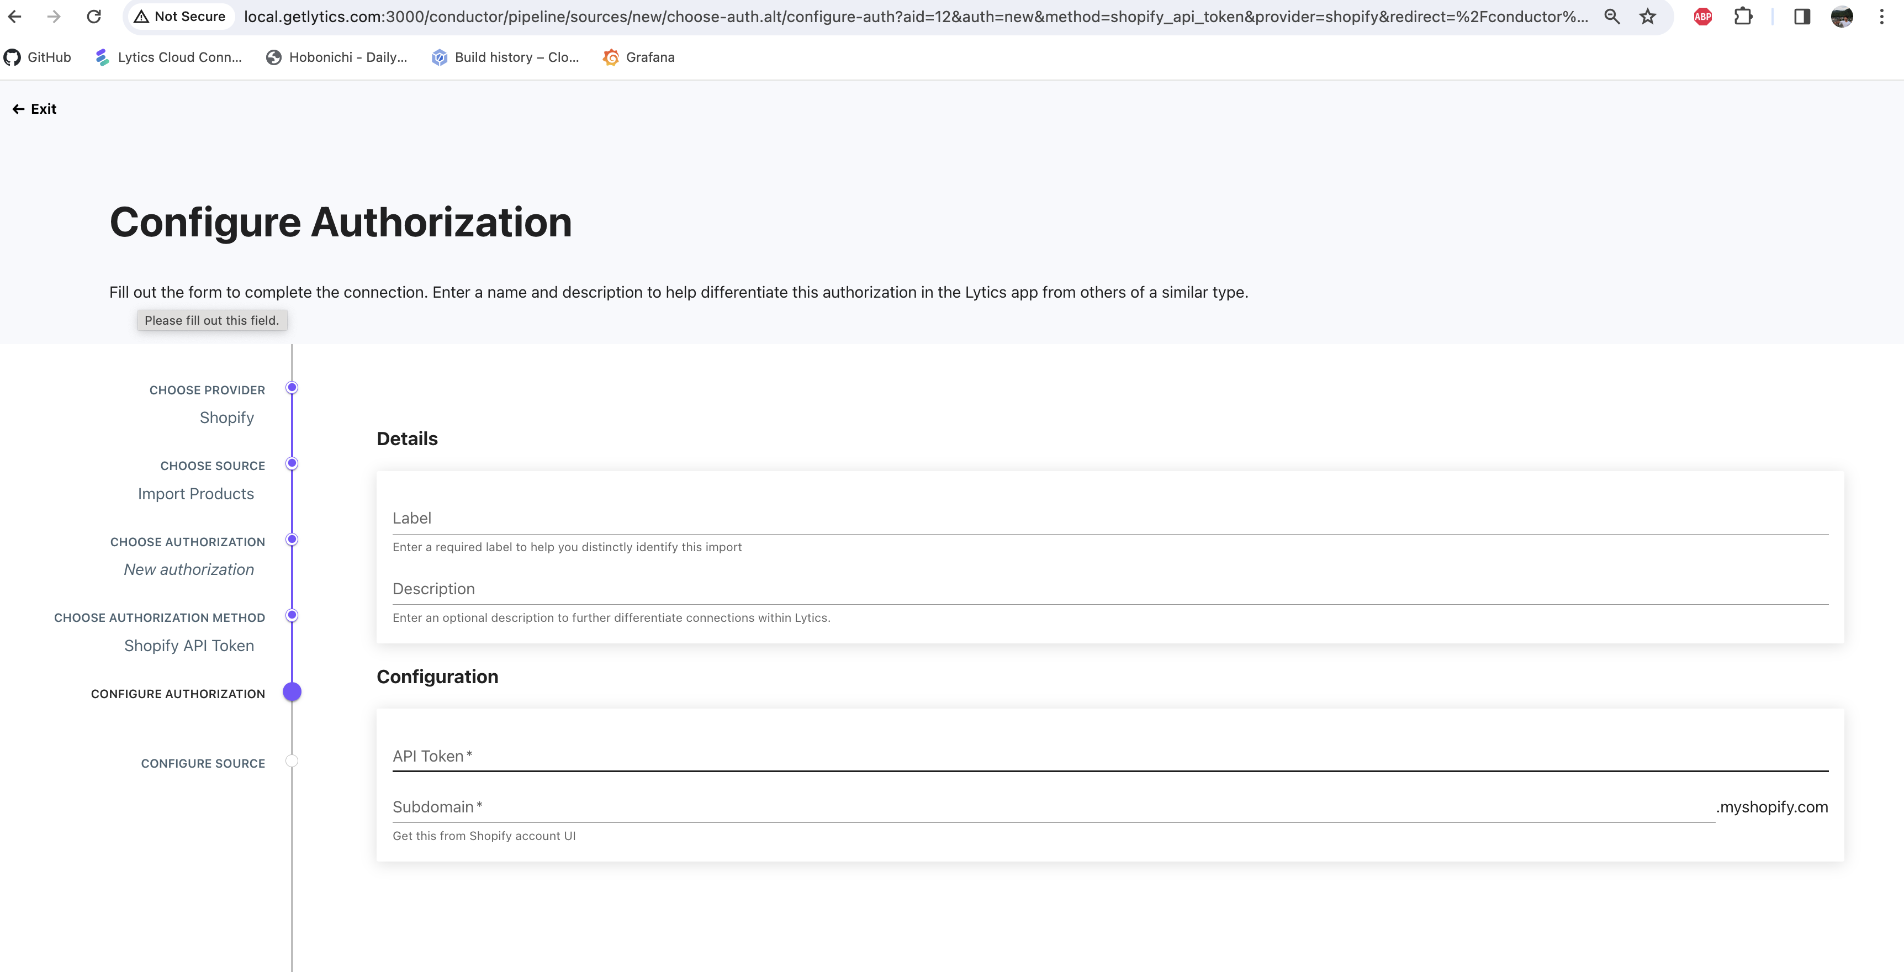This screenshot has width=1904, height=972.
Task: Click the Label helper text about identifying import
Action: (x=567, y=547)
